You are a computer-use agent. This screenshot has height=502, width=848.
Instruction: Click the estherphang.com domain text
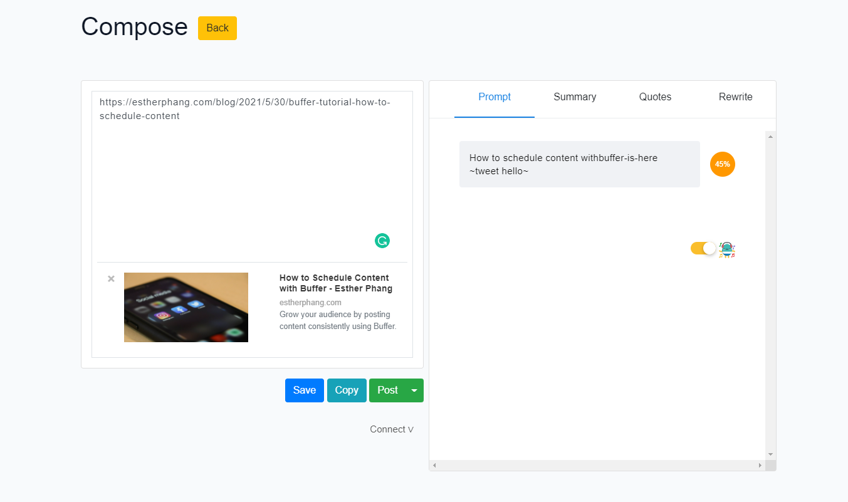point(310,303)
